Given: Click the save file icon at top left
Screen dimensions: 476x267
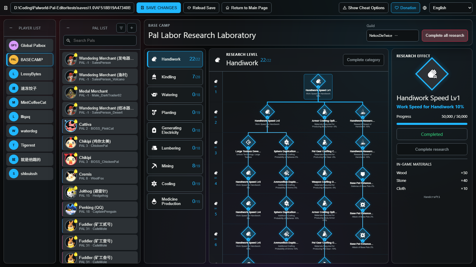Looking at the screenshot, I should 6,8.
